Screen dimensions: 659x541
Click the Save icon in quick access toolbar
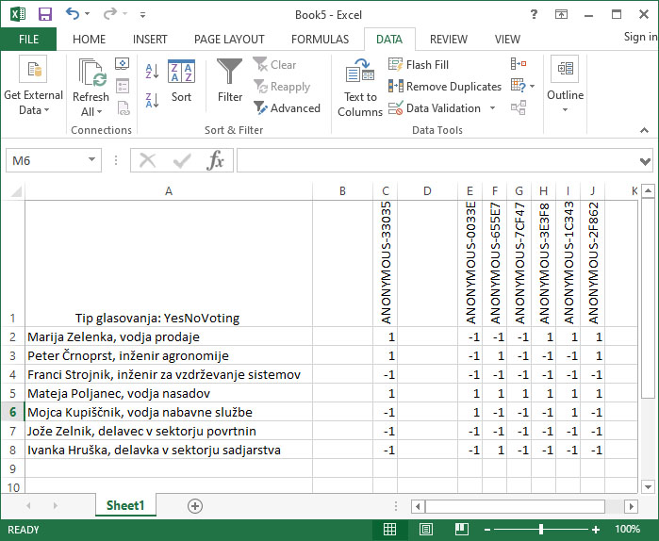44,14
